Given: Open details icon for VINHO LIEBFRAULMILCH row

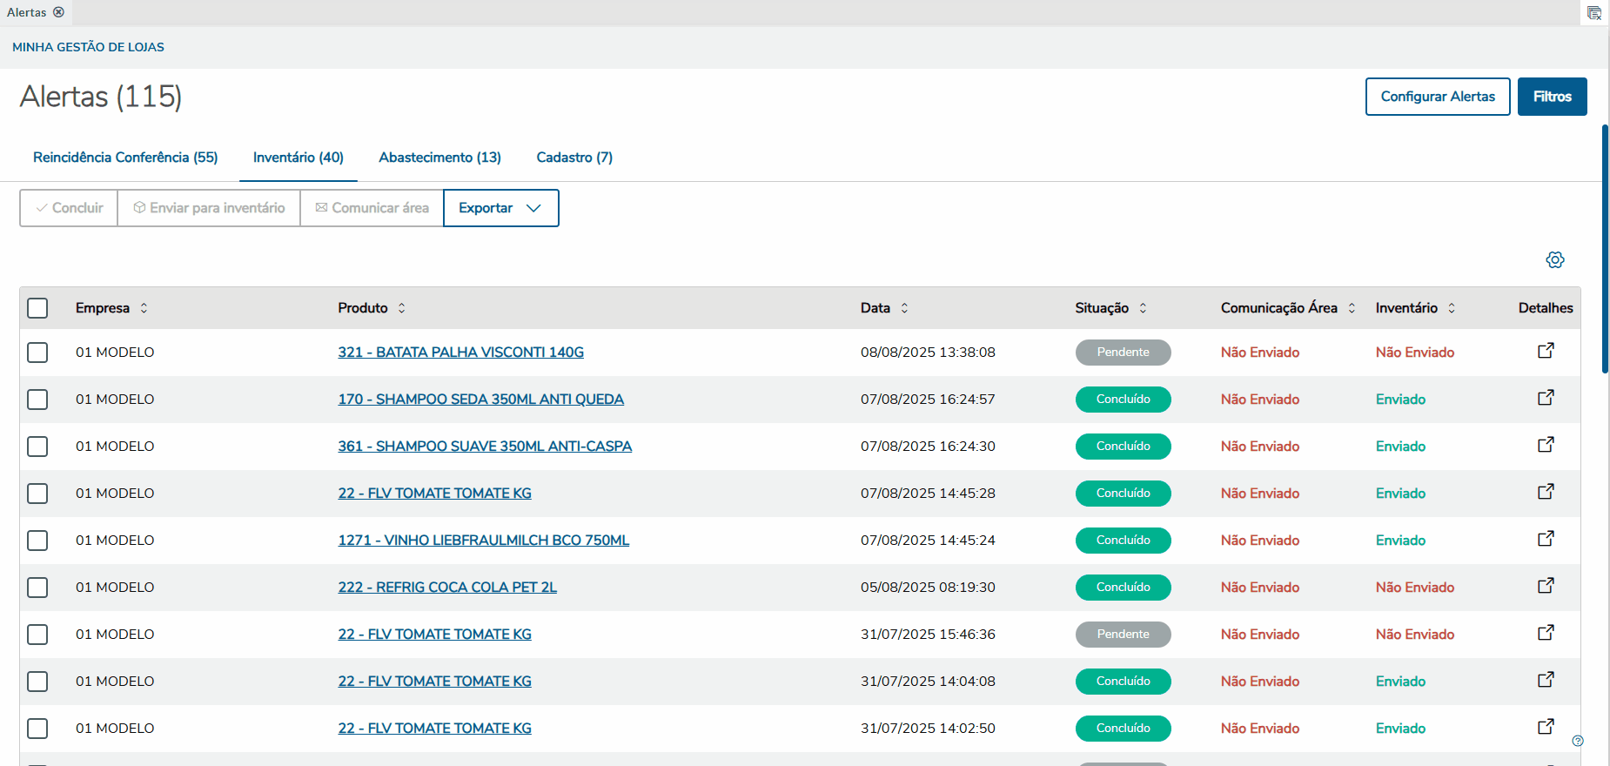Looking at the screenshot, I should (x=1546, y=539).
